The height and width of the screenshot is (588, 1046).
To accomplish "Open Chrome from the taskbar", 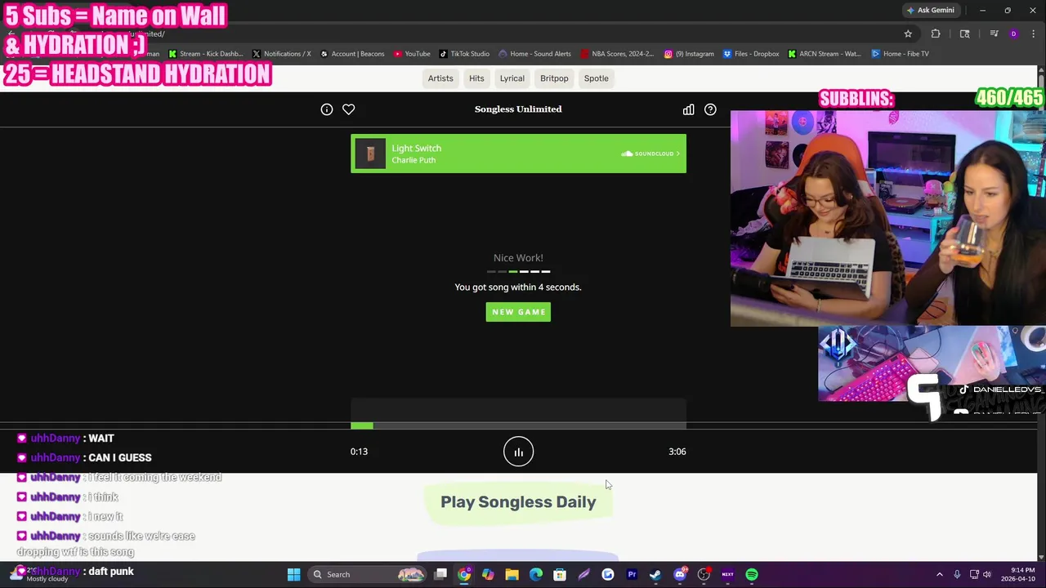I will [464, 575].
